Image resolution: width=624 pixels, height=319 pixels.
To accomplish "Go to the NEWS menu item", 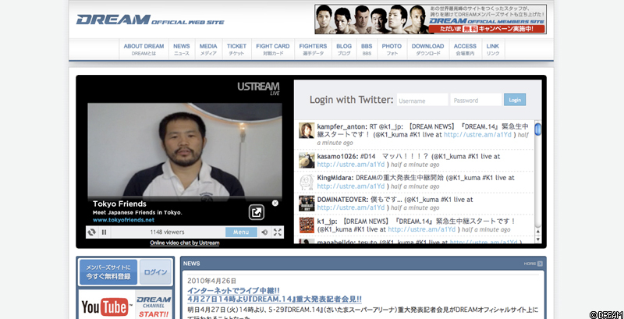I will coord(182,49).
